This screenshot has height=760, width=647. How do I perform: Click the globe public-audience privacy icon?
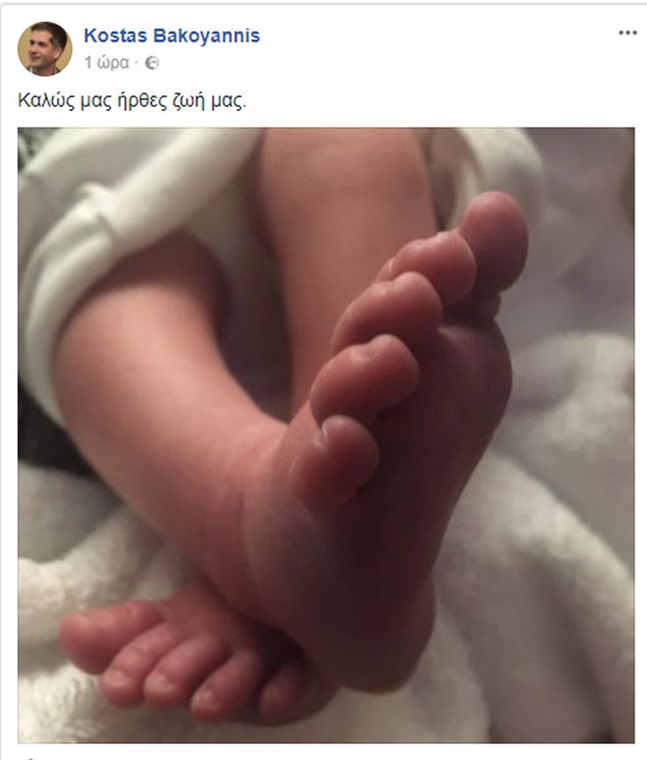coord(151,63)
